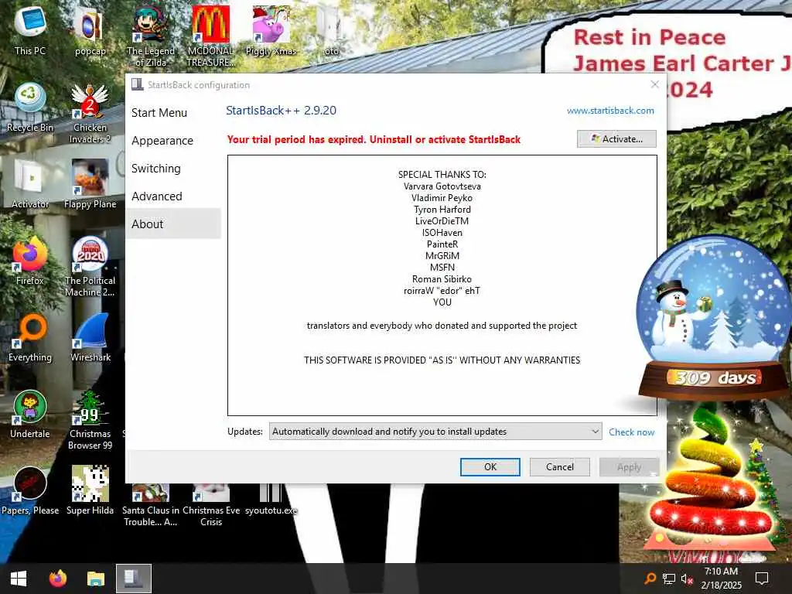Click the greyed-out Apply button
Viewport: 792px width, 594px height.
click(x=629, y=467)
